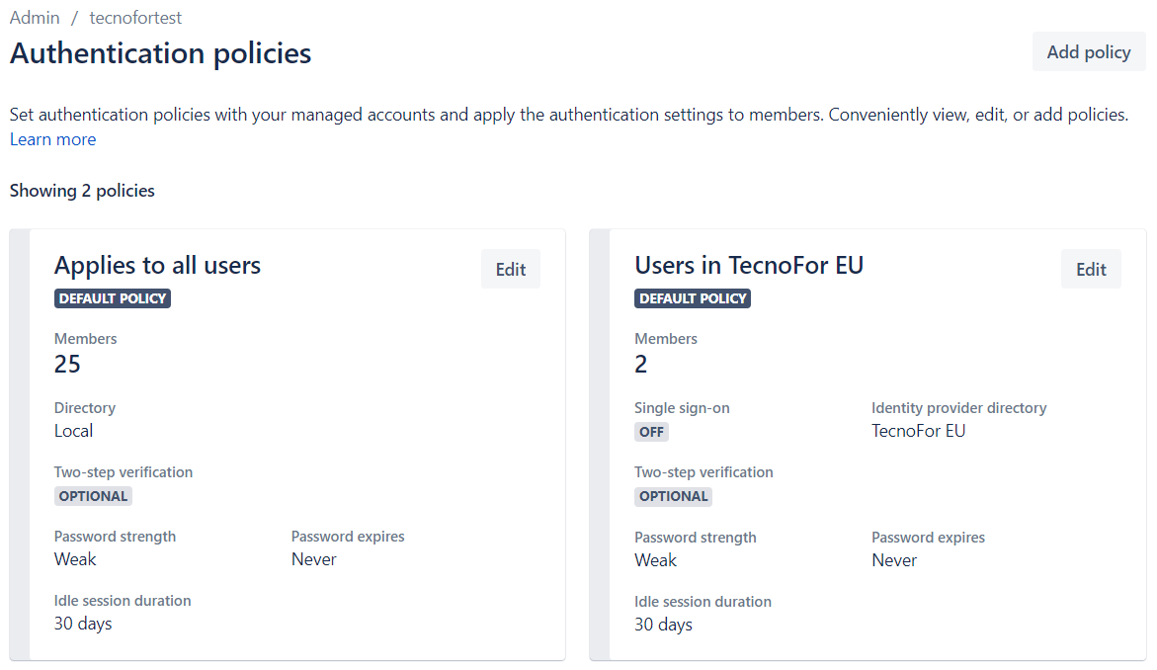Open the tecnofortest breadcrumb link

click(134, 17)
